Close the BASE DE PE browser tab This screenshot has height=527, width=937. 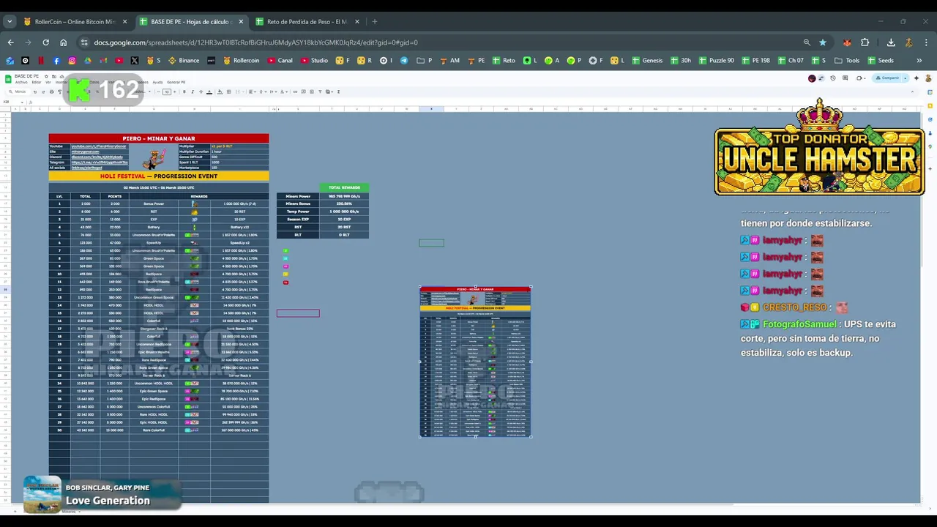tap(240, 21)
